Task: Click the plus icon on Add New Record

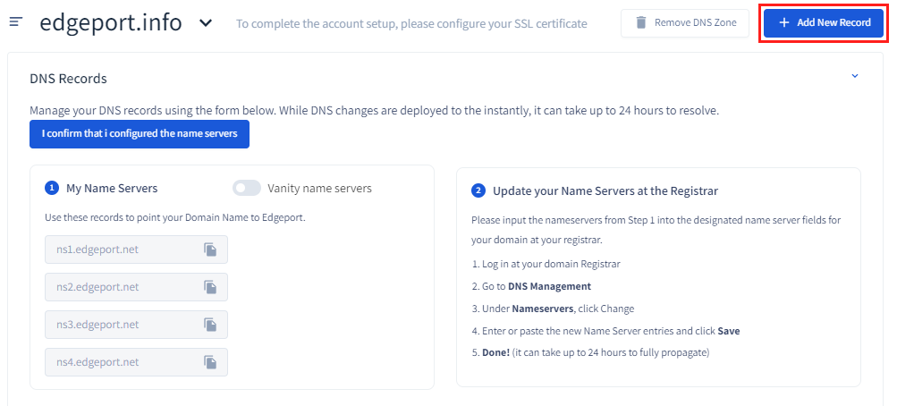Action: pos(784,22)
